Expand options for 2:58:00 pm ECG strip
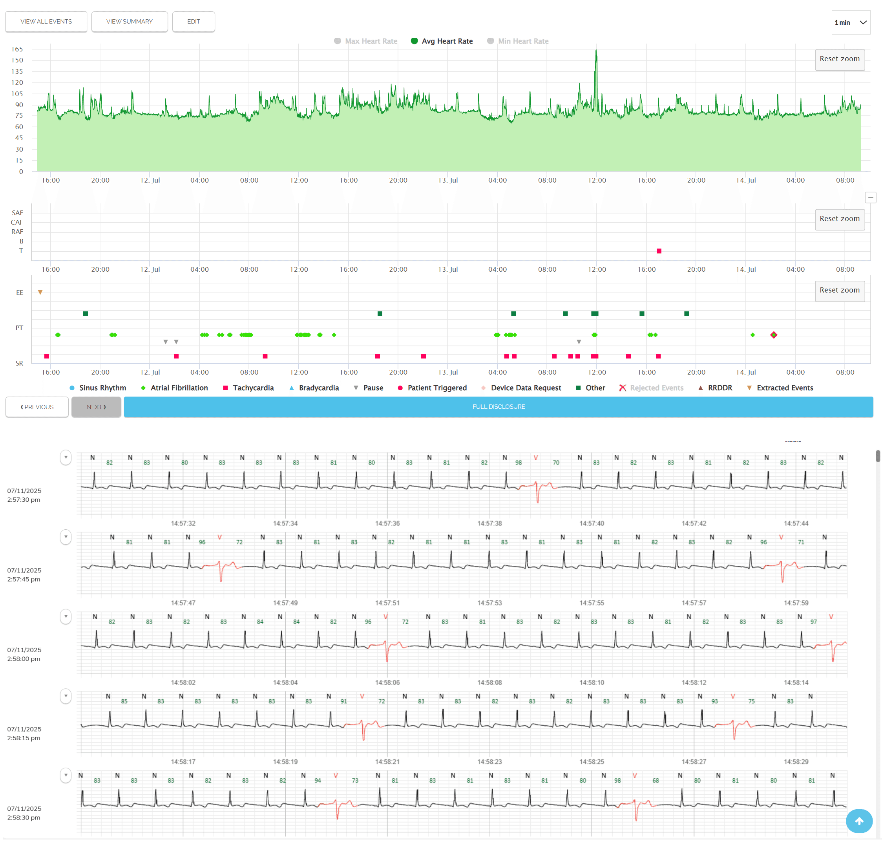Viewport: 882px width, 845px height. (66, 616)
